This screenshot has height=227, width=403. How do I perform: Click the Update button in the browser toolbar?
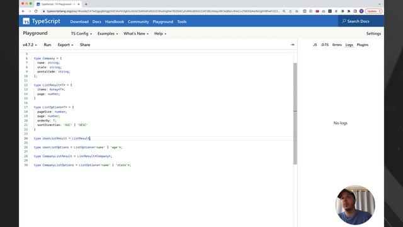(x=373, y=11)
